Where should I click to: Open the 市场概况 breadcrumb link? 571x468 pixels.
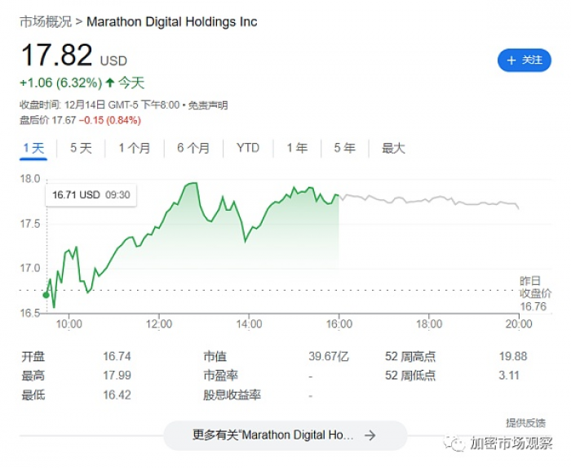coord(46,22)
